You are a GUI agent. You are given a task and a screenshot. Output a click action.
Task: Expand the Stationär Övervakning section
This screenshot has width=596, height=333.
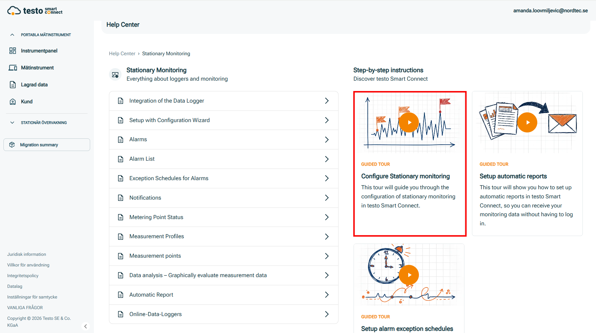click(12, 123)
